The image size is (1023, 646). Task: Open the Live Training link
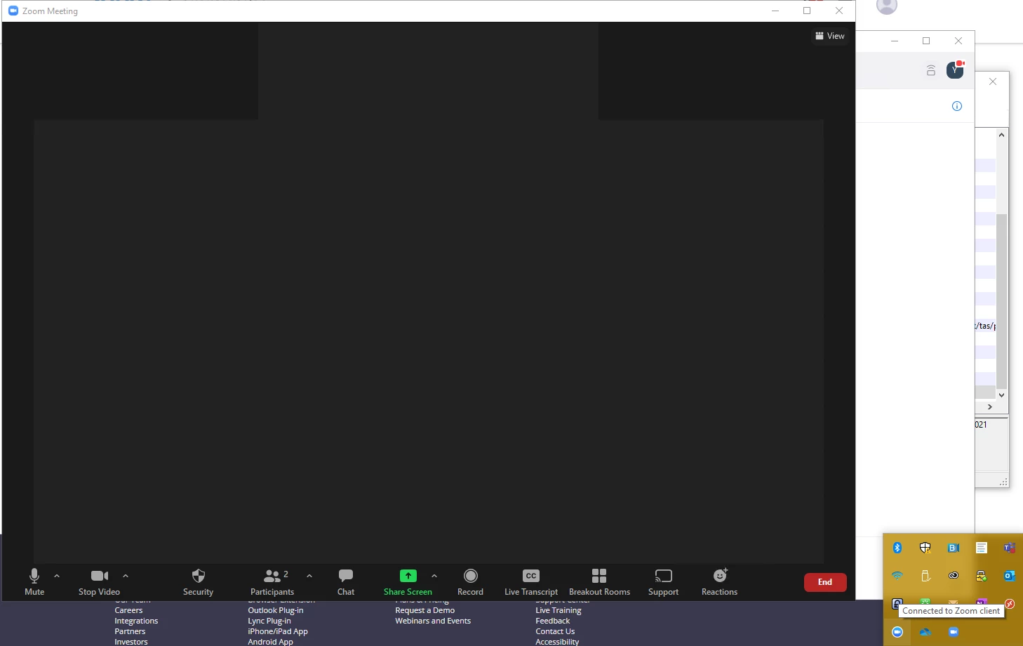[559, 610]
